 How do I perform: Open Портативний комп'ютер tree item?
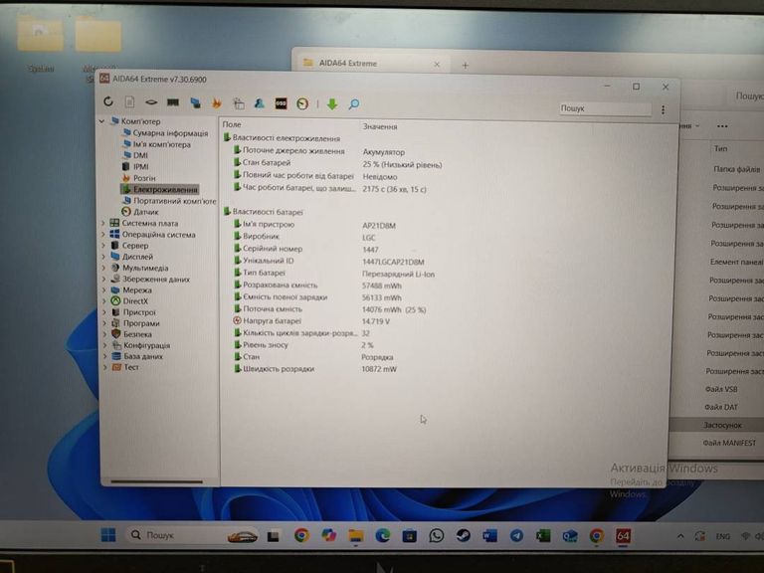tap(168, 200)
